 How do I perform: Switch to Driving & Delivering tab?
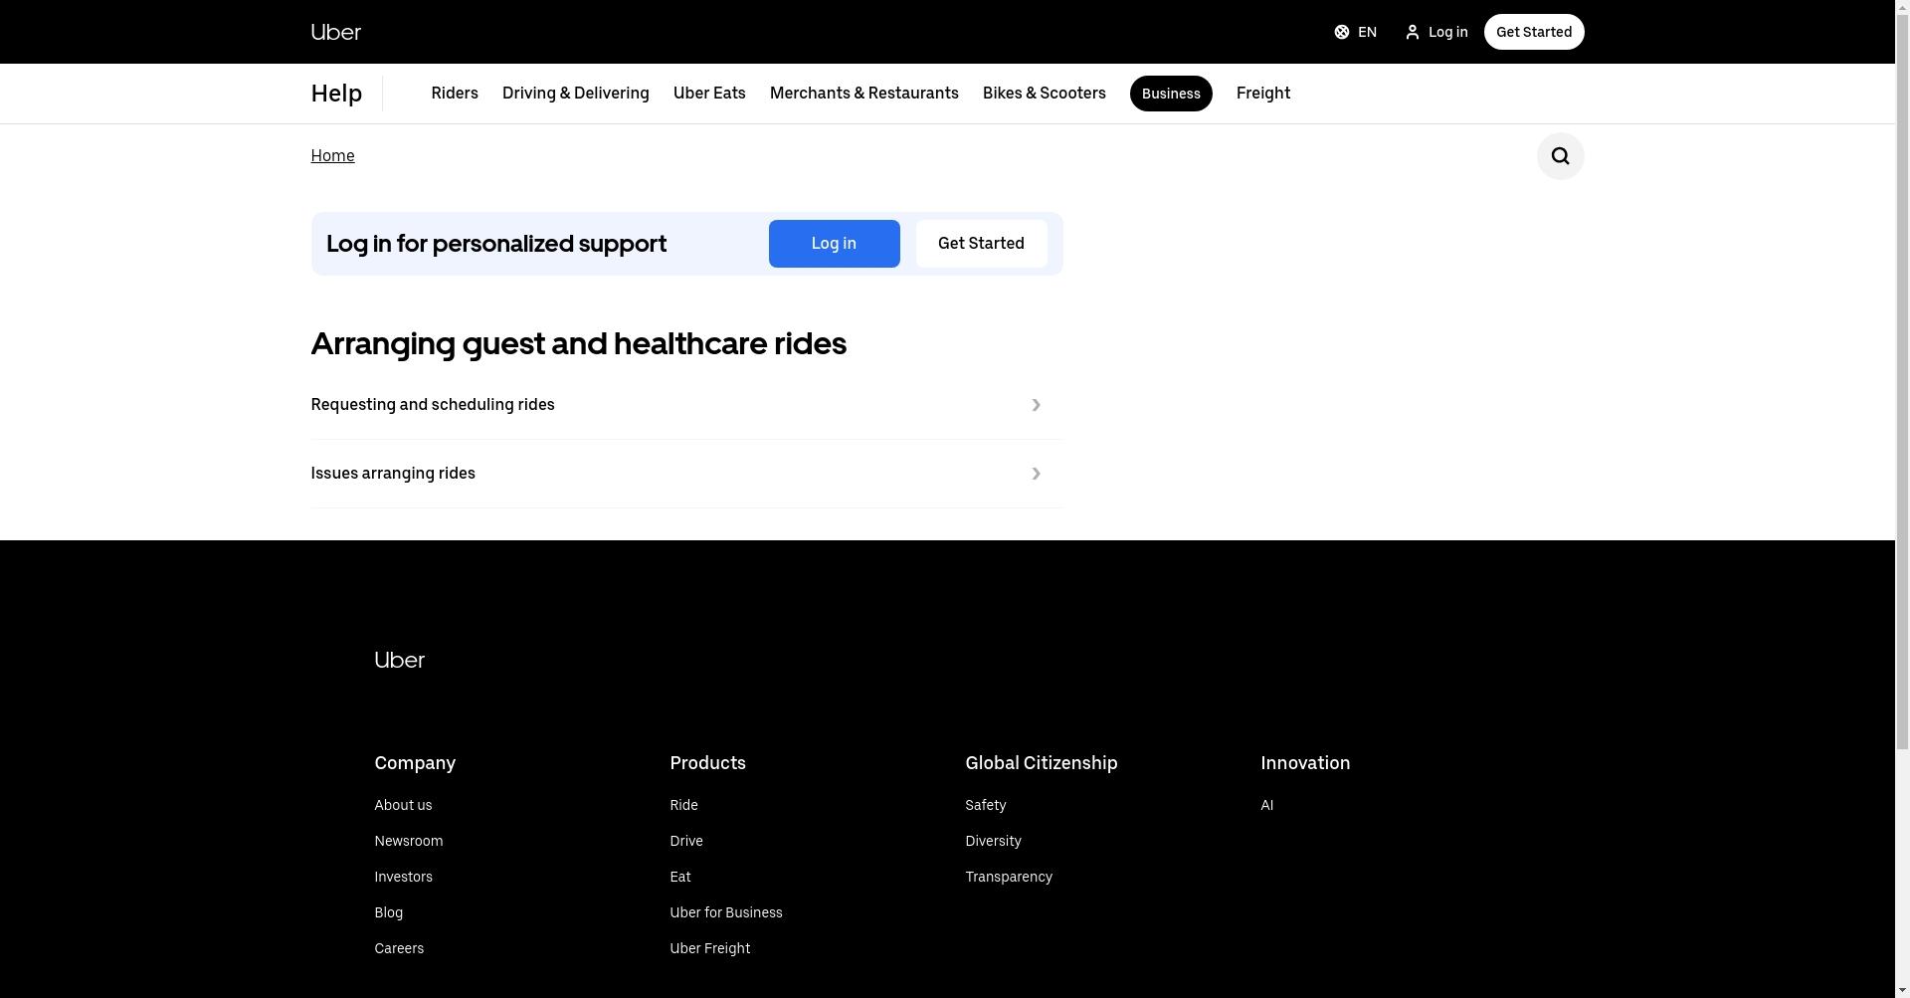pos(575,94)
